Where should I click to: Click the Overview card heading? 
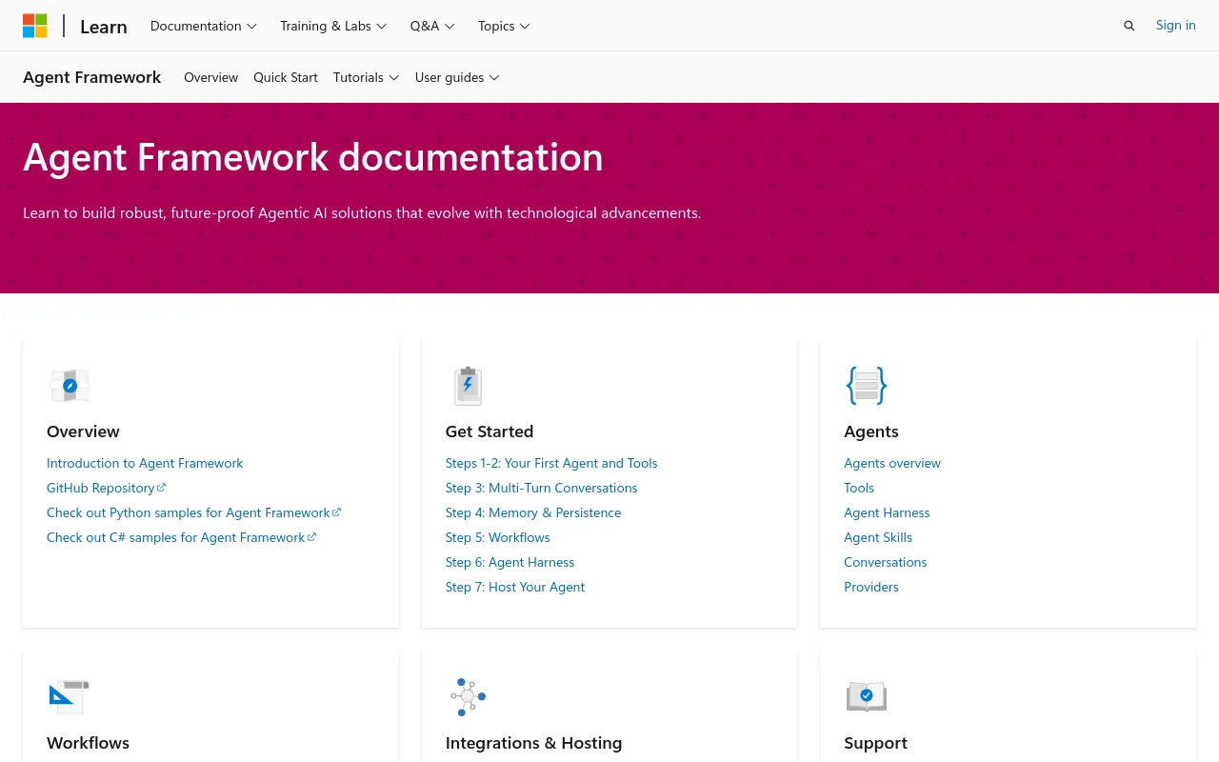point(83,431)
